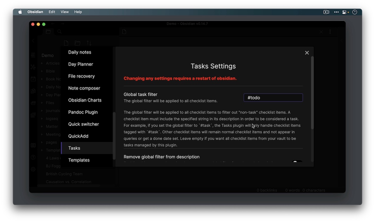Select Daily notes settings tab
The height and width of the screenshot is (222, 375).
[87, 52]
